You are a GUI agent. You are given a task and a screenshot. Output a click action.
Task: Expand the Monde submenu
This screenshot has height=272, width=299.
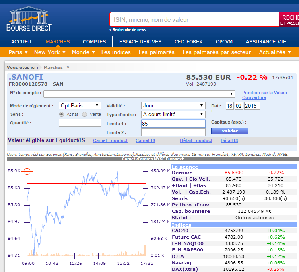83,52
